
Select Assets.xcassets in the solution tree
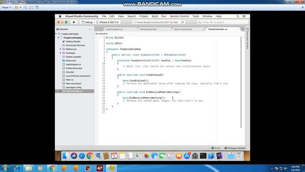click(73, 57)
